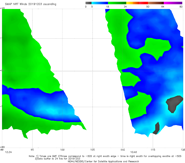
Task: Click the longitude label '120'
Action: (183, 150)
